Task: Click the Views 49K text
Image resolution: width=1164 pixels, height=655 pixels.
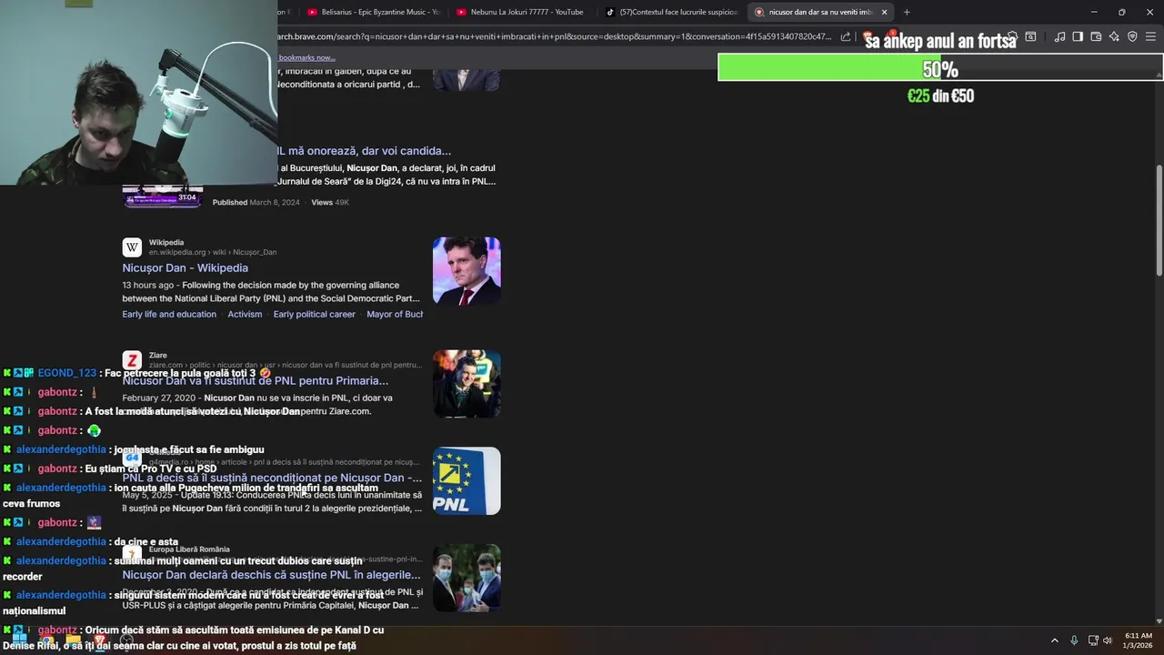Action: point(330,202)
